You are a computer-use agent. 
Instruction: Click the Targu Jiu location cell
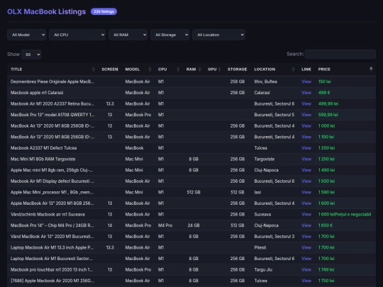click(263, 270)
